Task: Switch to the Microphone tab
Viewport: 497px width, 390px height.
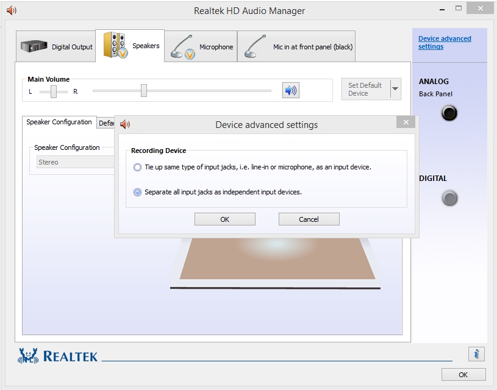Action: pos(201,46)
